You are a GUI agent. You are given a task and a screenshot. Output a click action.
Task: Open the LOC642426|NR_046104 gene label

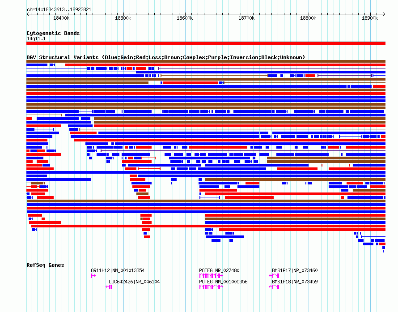click(134, 282)
